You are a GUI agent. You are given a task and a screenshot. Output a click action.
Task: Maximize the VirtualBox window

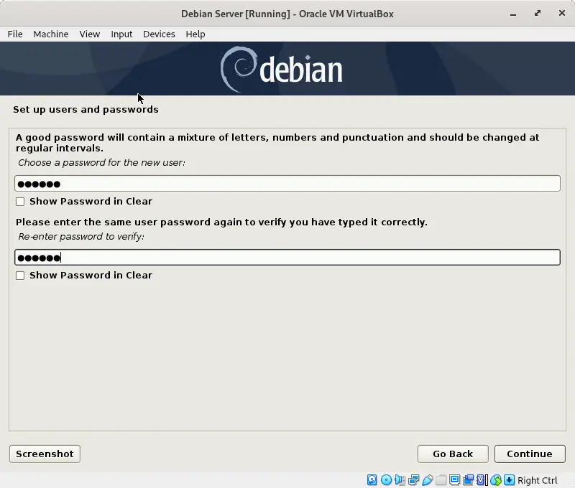[537, 14]
